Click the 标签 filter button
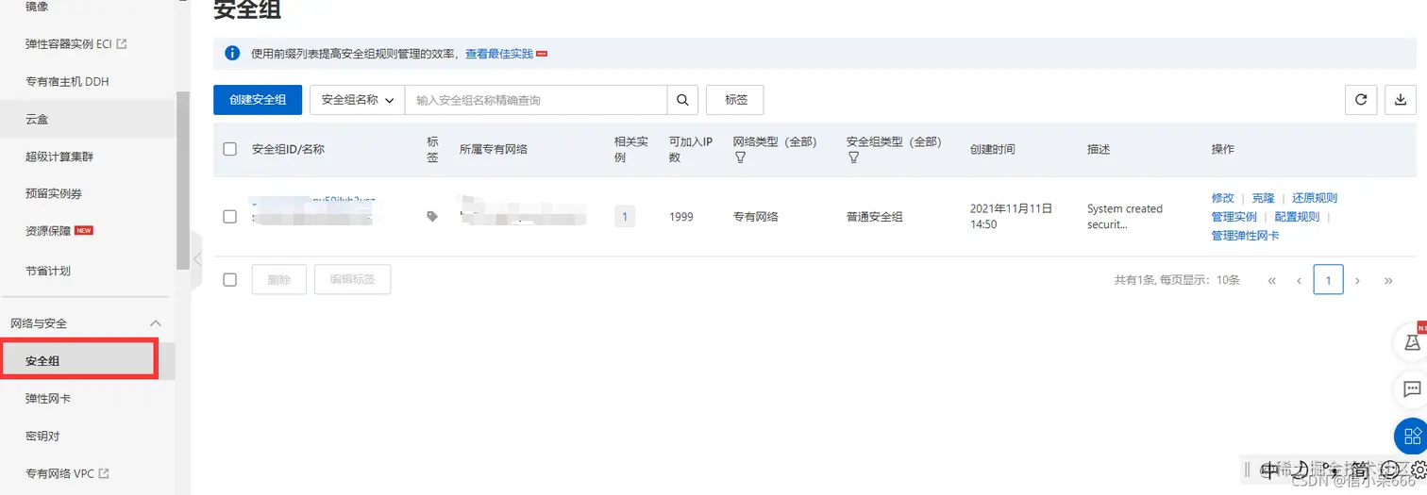Screen dimensions: 1427x495 (735, 100)
